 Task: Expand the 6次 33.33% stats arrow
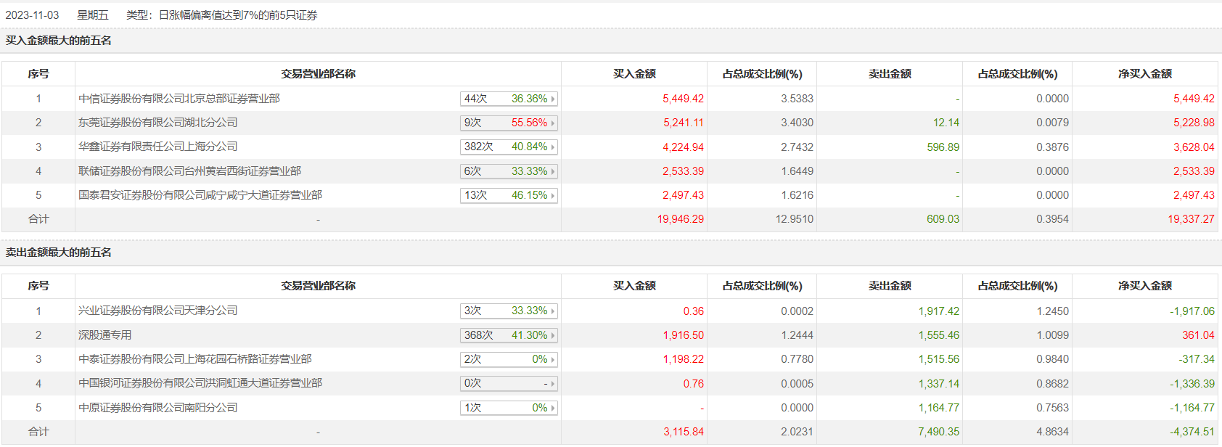(553, 171)
